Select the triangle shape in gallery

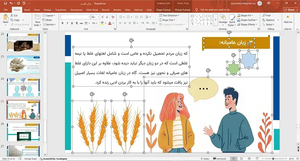coord(192,20)
